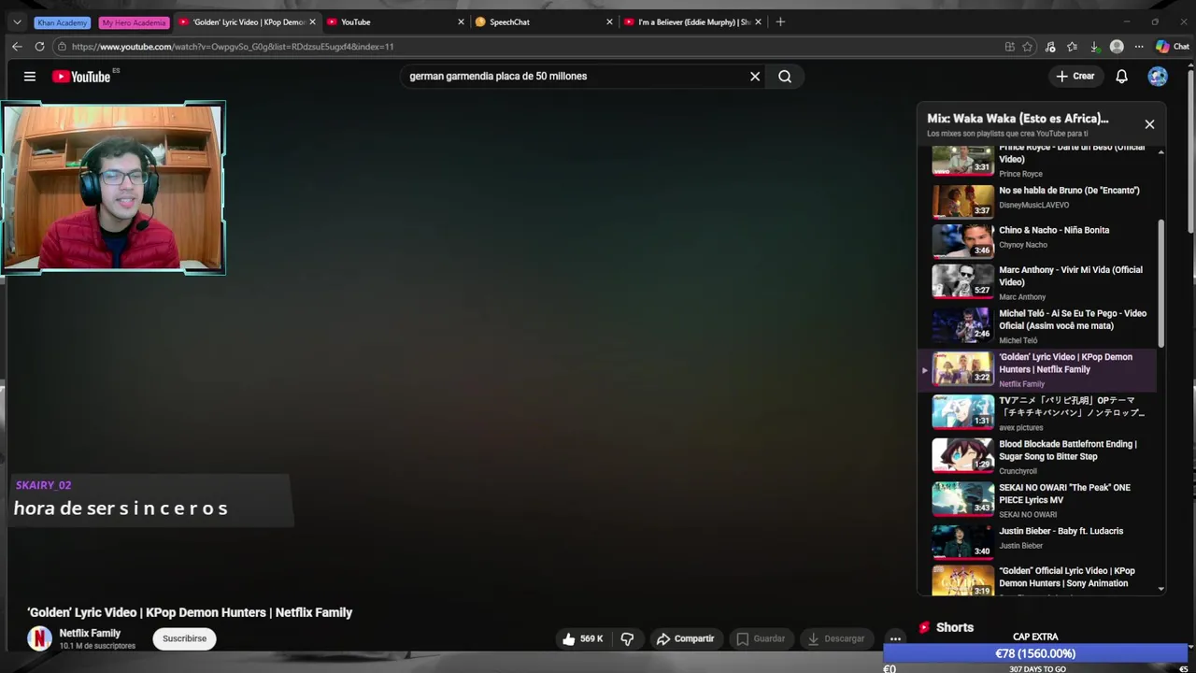Image resolution: width=1196 pixels, height=673 pixels.
Task: Open the avex pictures anime OP thumbnail
Action: 963,411
